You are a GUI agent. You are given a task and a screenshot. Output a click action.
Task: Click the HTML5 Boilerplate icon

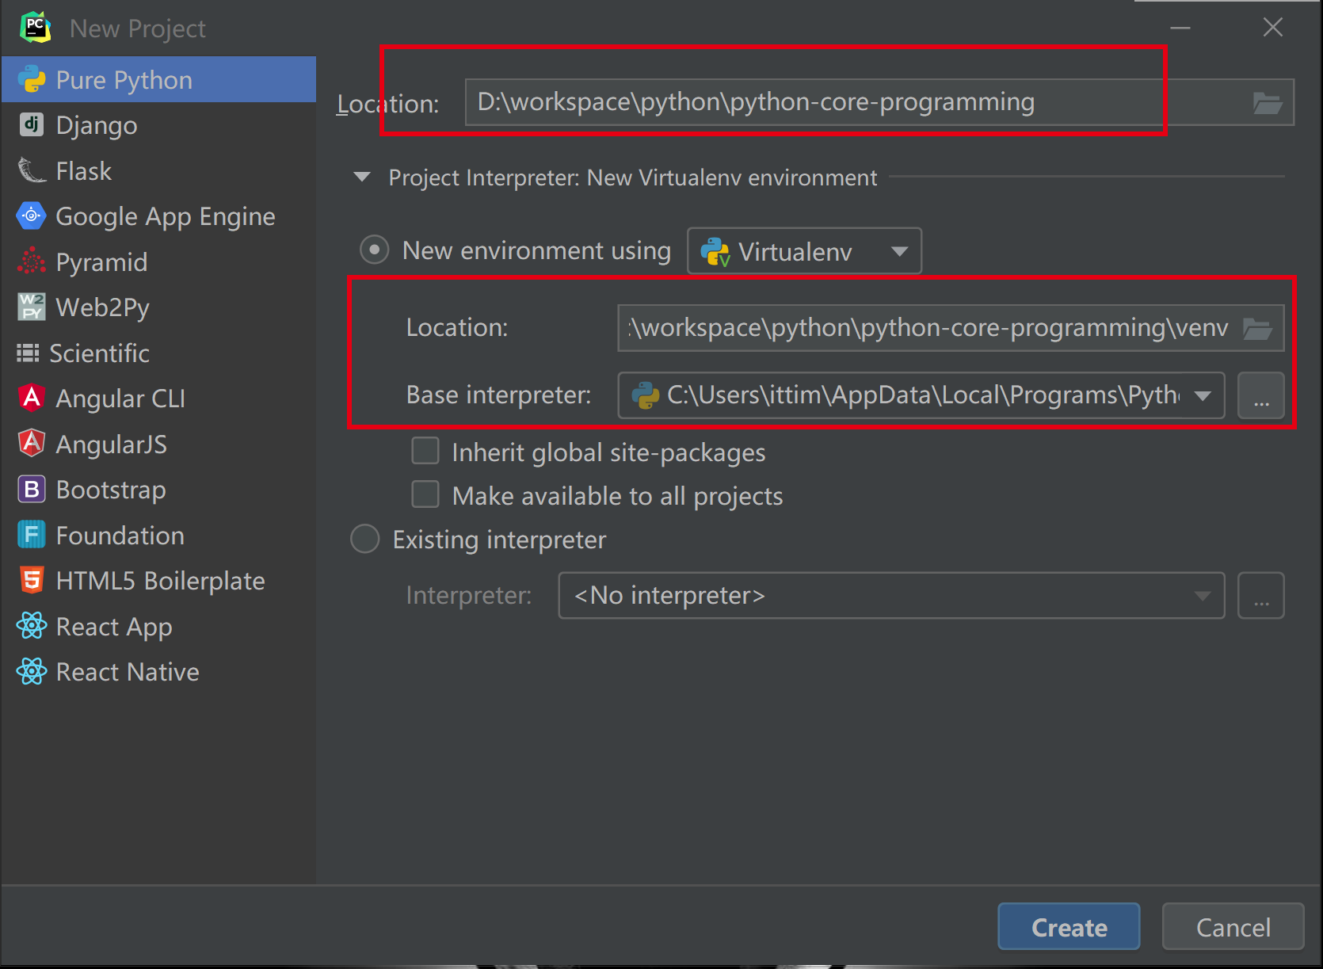tap(32, 580)
